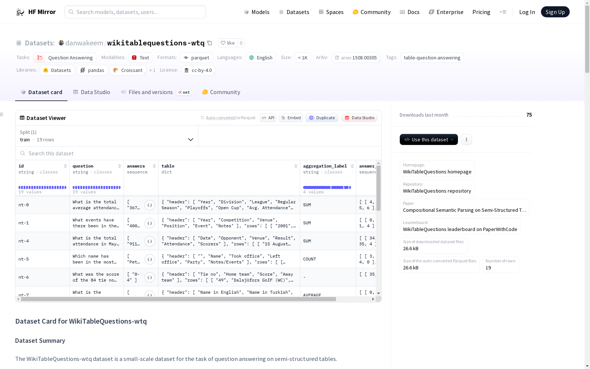Open the Use this dataset dropdown
590x369 pixels.
tap(429, 139)
